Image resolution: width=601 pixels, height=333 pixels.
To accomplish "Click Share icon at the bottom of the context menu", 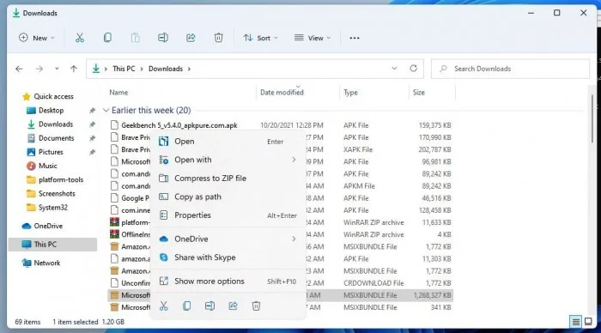I will pos(233,306).
